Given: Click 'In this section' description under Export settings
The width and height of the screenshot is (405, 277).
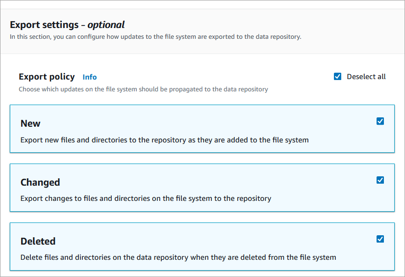Looking at the screenshot, I should point(155,37).
